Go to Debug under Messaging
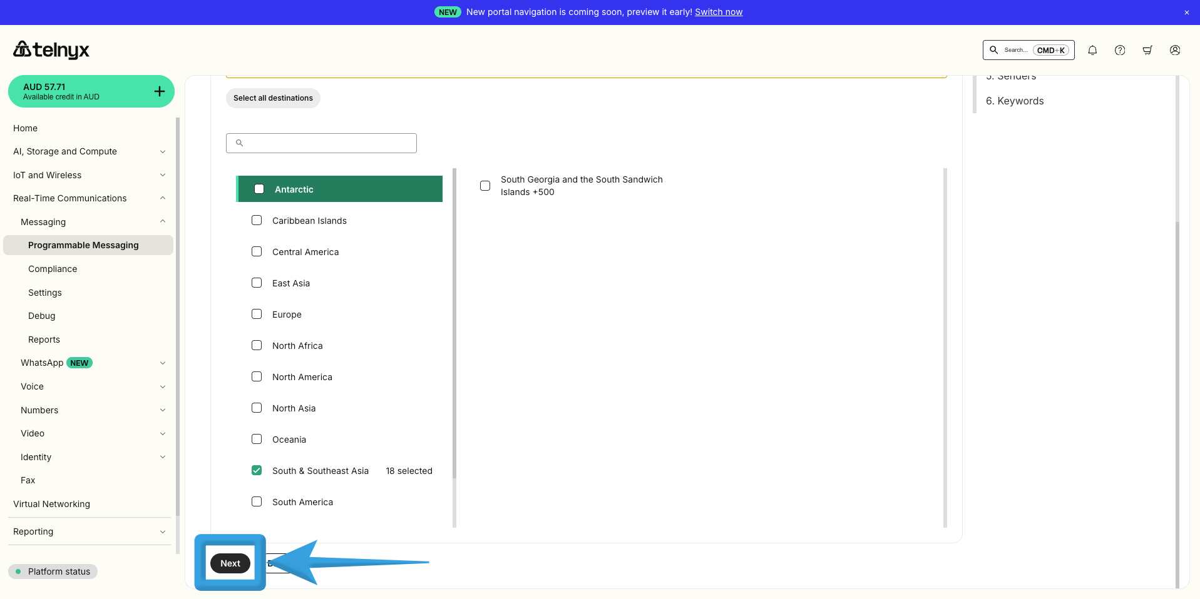The image size is (1200, 599). point(42,316)
